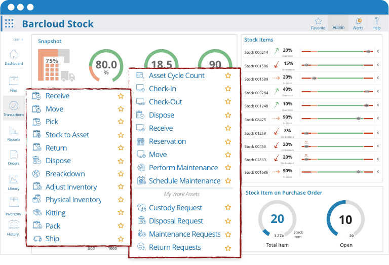The width and height of the screenshot is (389, 265).
Task: Select Stock to Asset menu entry
Action: 67,135
